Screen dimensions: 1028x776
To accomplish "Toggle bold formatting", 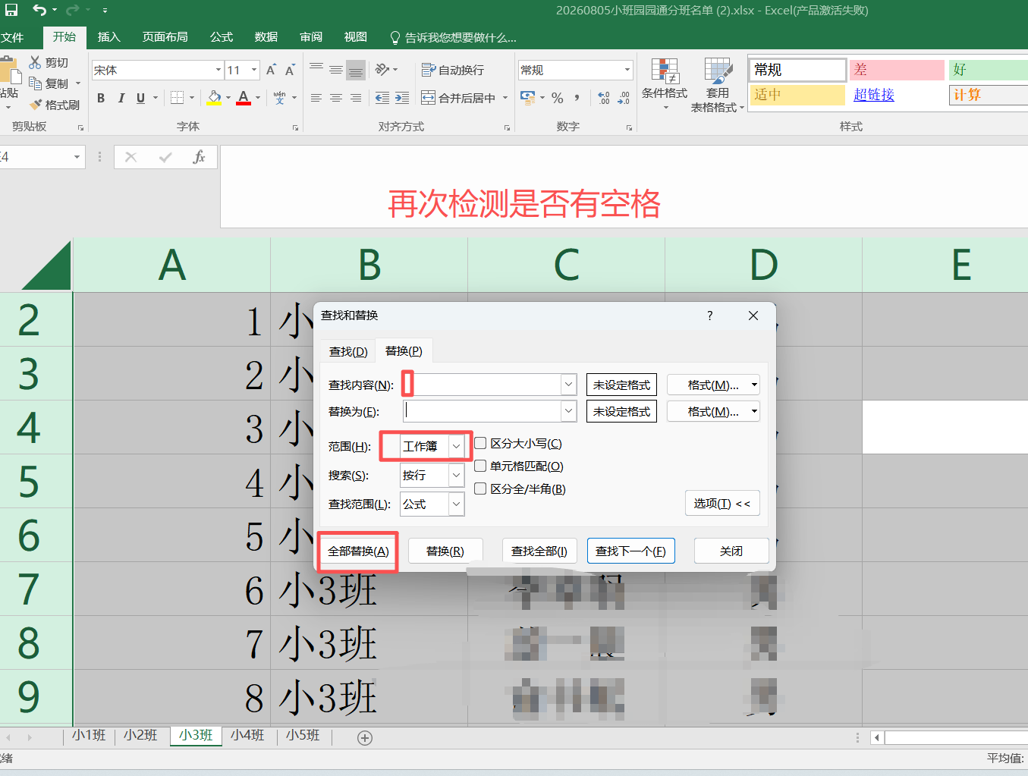I will click(101, 98).
